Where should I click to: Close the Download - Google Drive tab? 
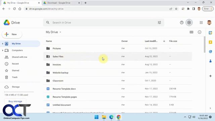coord(79,3)
